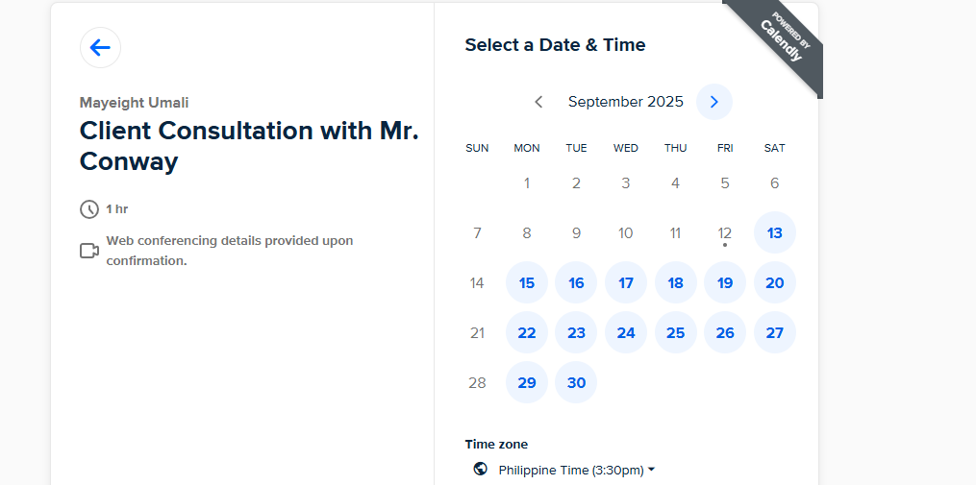Go to the previous month

(538, 102)
